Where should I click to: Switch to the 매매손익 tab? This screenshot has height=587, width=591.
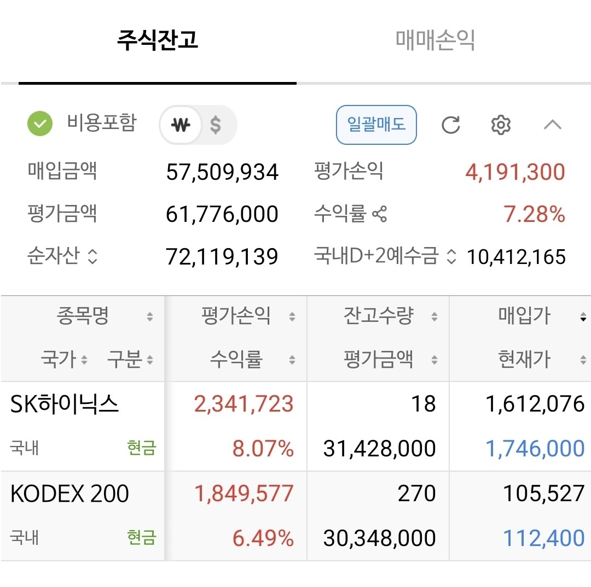click(x=436, y=40)
